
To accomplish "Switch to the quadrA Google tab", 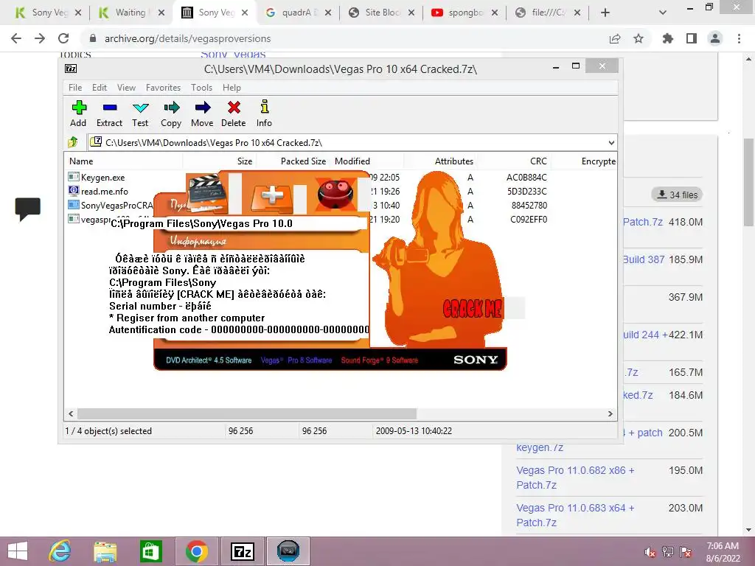I will pyautogui.click(x=299, y=13).
